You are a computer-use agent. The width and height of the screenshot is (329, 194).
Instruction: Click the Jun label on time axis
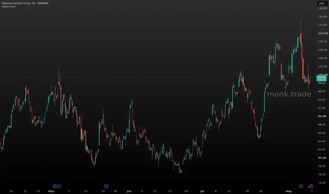[129, 191]
